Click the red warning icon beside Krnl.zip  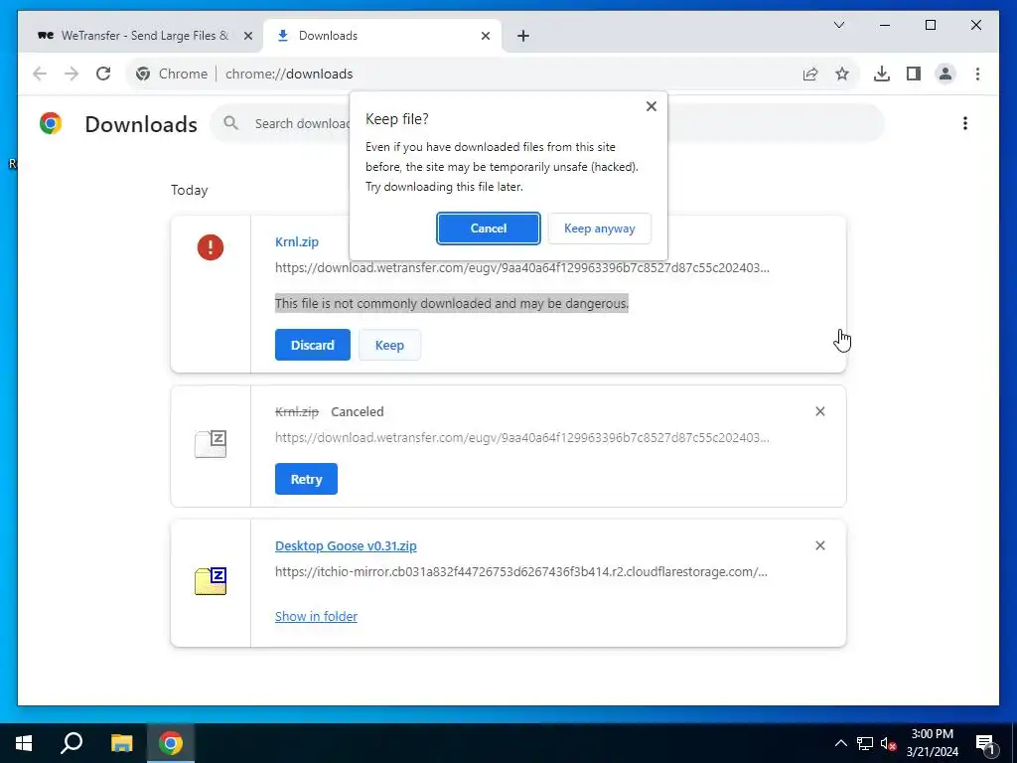pyautogui.click(x=211, y=247)
